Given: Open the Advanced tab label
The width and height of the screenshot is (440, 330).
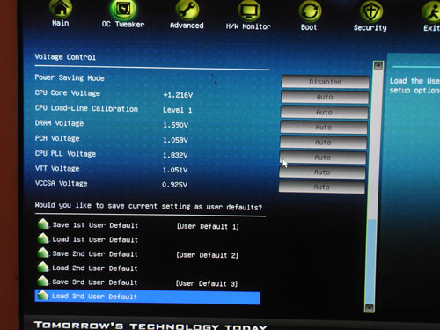Looking at the screenshot, I should point(187,26).
